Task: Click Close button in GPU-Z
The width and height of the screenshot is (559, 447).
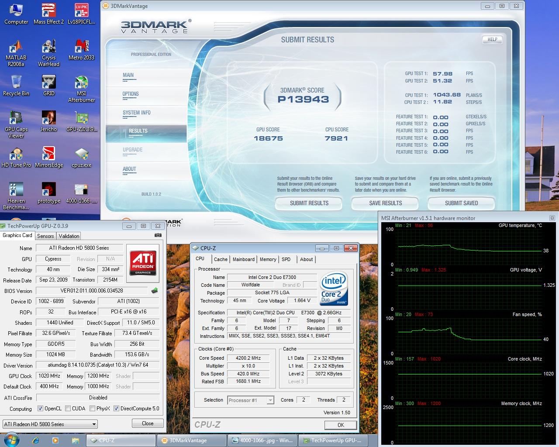Action: pyautogui.click(x=148, y=423)
